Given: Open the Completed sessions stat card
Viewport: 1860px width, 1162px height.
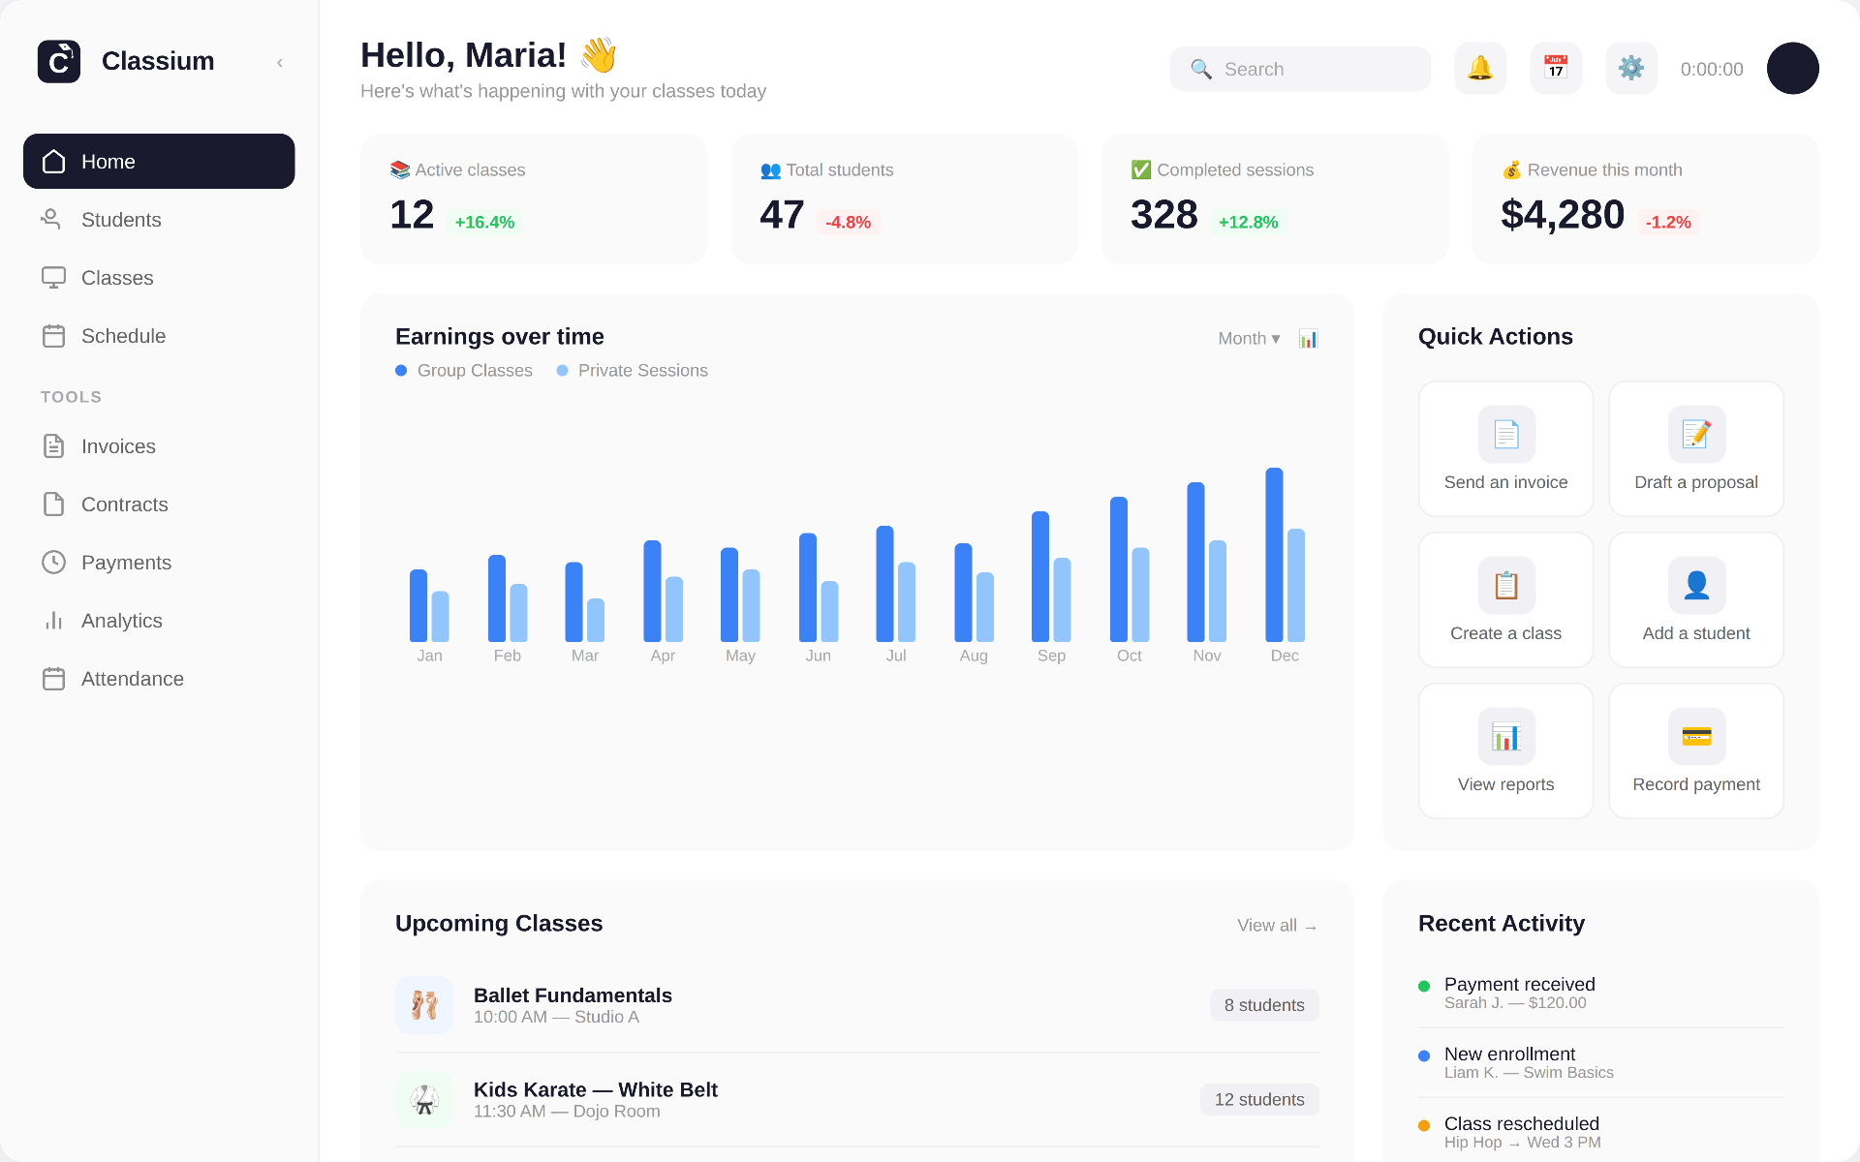Looking at the screenshot, I should pos(1275,199).
